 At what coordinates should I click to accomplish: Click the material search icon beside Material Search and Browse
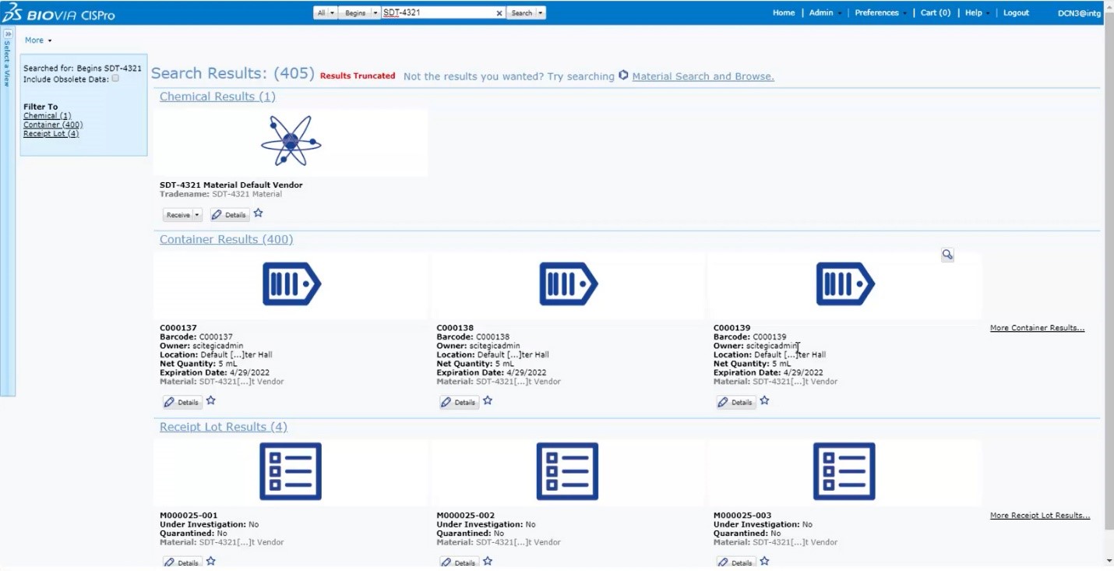click(x=623, y=76)
